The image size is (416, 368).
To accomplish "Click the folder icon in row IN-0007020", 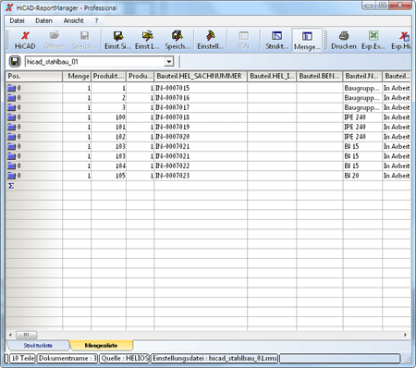I will (11, 137).
